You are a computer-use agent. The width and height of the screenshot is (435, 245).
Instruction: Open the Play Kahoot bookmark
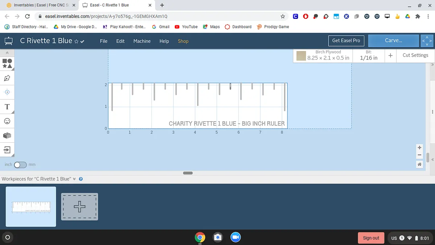pyautogui.click(x=124, y=27)
